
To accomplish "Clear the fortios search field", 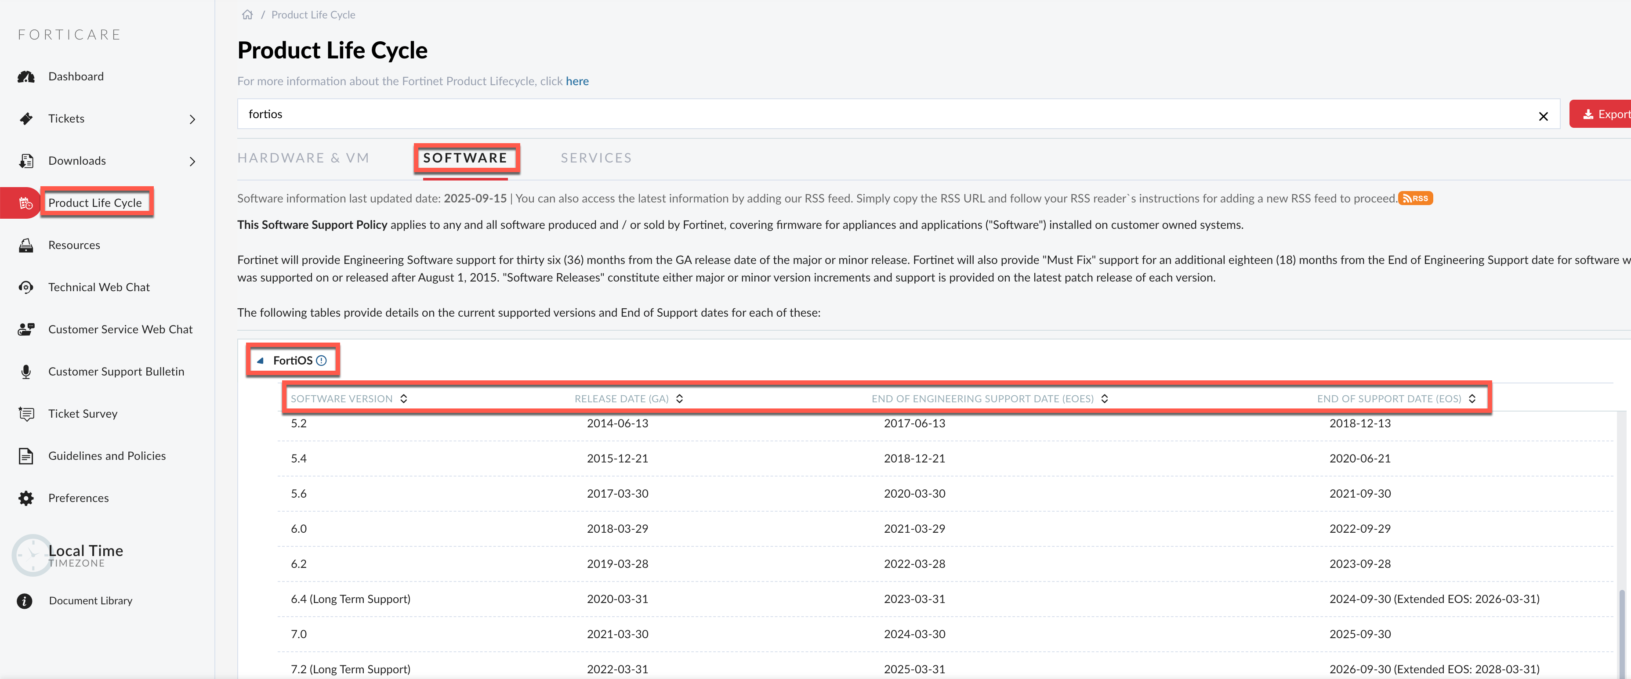I will tap(1543, 116).
